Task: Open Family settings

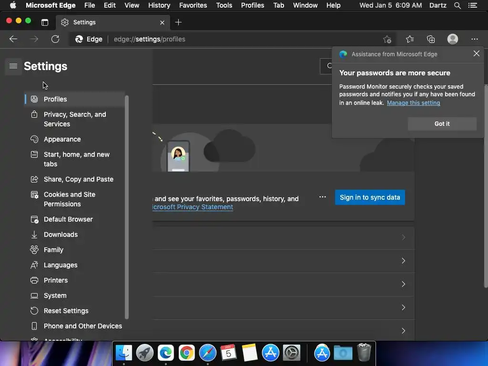Action: (x=75, y=250)
